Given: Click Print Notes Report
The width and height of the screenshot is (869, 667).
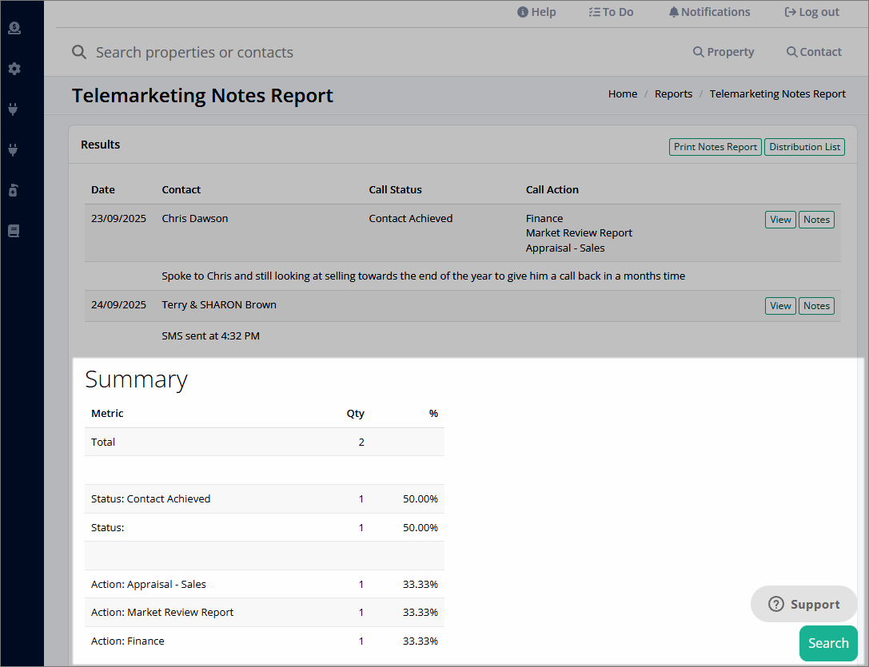Looking at the screenshot, I should click(715, 146).
